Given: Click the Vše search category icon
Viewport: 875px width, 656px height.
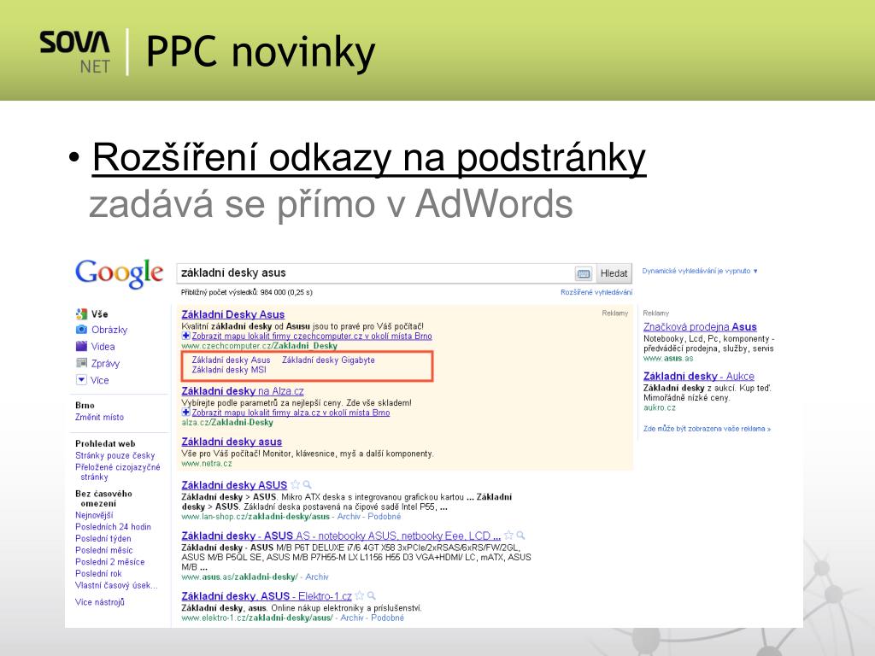Looking at the screenshot, I should click(x=81, y=314).
